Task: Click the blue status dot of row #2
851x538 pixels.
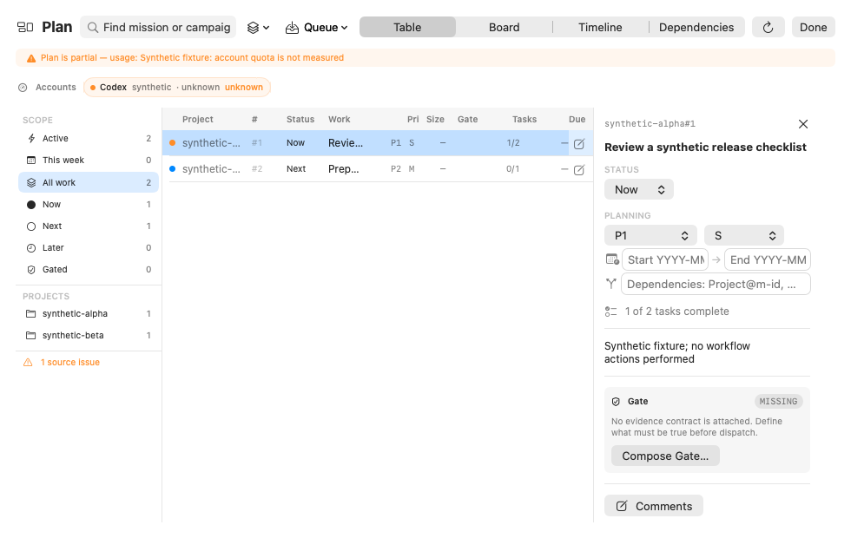Action: (173, 168)
